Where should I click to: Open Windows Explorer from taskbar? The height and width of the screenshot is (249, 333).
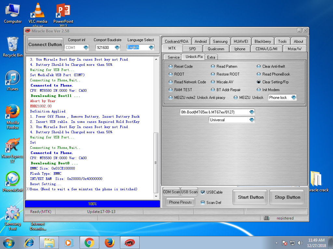[x=49, y=243]
